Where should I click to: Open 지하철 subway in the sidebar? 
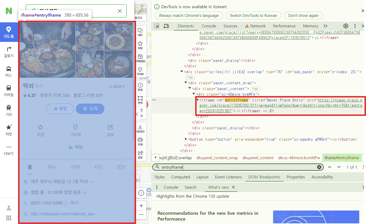coord(9,91)
